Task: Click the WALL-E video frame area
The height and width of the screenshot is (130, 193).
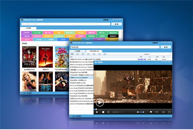Action: point(133,87)
